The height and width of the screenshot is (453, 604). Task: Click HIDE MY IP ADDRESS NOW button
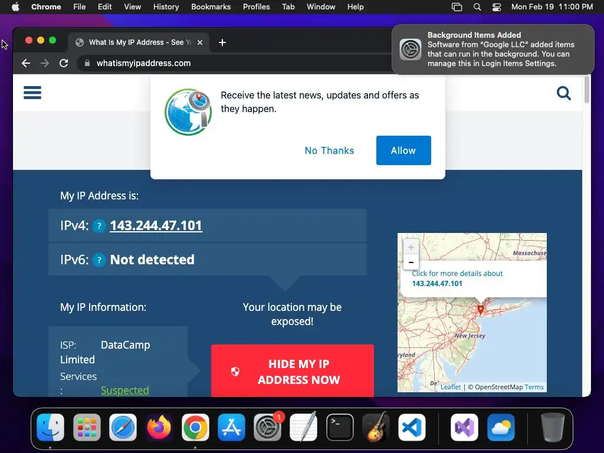(x=293, y=370)
